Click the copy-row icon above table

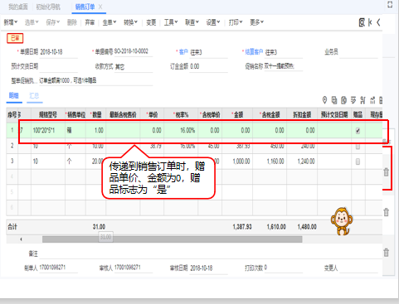pos(334,100)
